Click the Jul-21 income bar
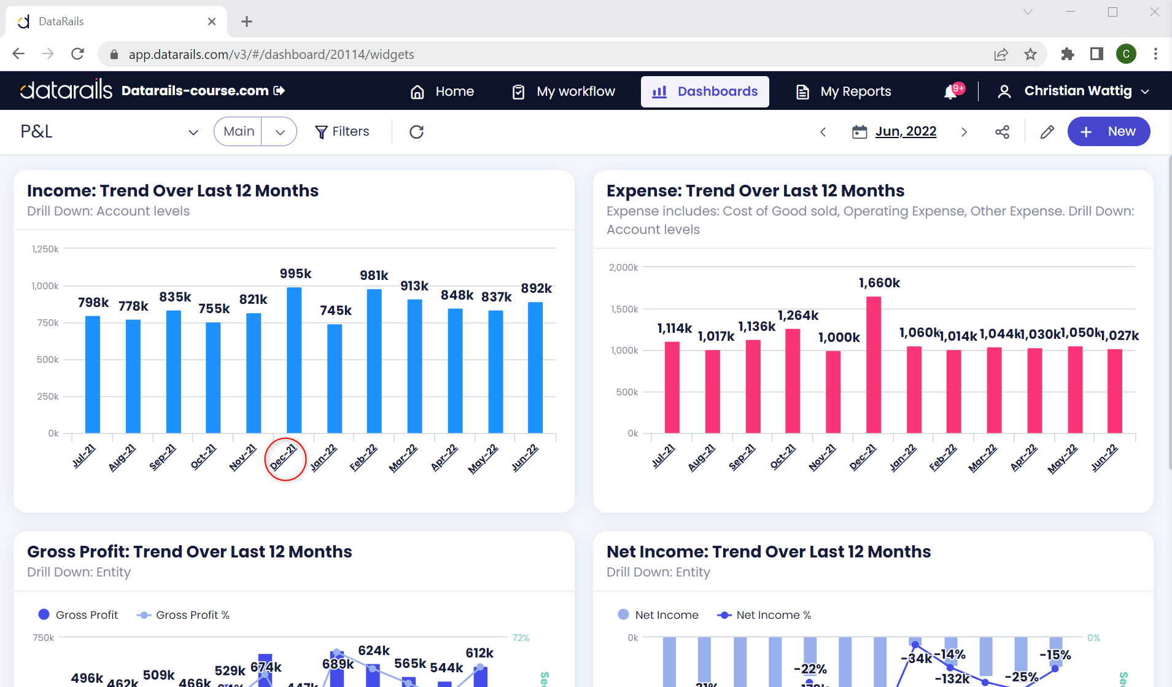This screenshot has height=687, width=1172. pyautogui.click(x=93, y=375)
